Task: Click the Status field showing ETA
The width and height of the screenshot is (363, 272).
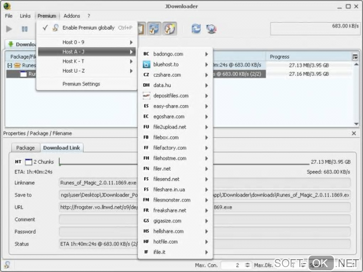Action: click(x=205, y=244)
